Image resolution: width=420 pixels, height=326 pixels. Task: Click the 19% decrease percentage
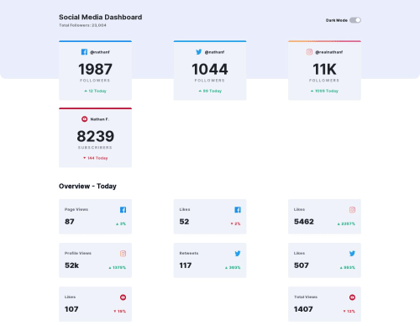(120, 311)
